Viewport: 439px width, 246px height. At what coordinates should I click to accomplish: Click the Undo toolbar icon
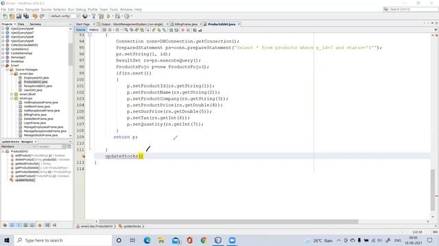35,16
